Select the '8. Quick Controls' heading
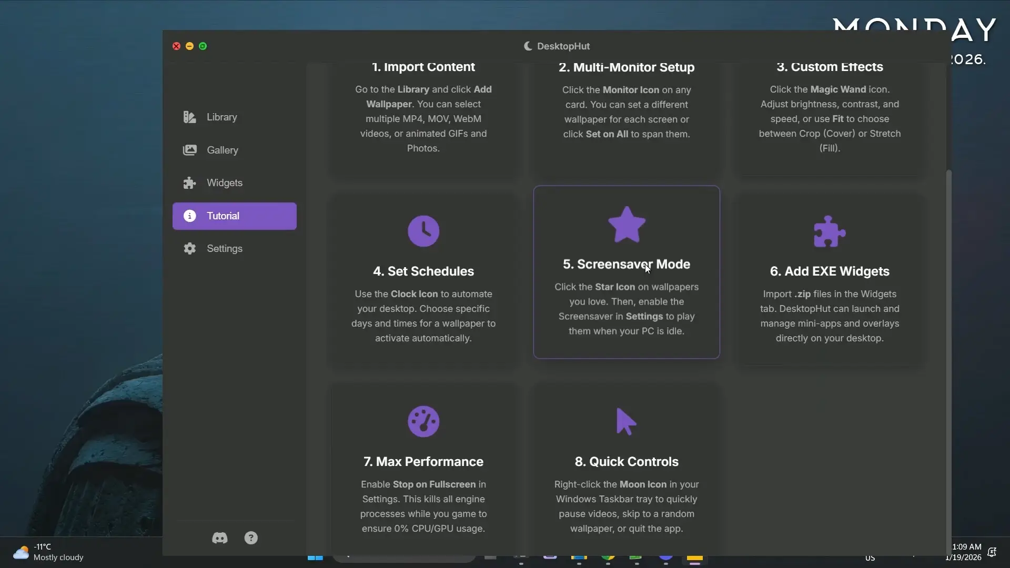The image size is (1010, 568). click(x=627, y=462)
